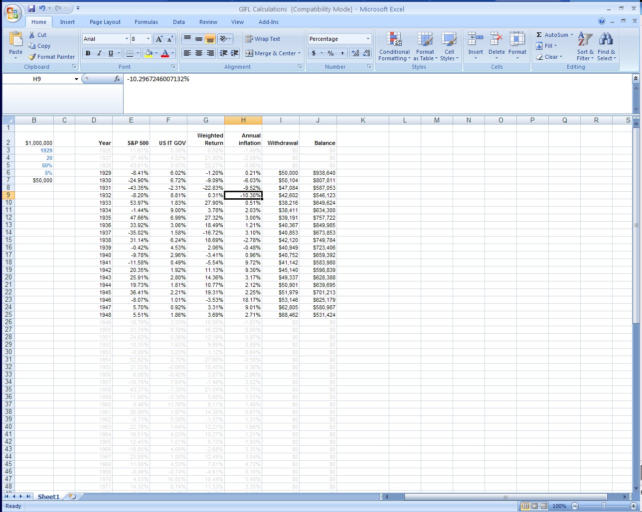
Task: Toggle Italic formatting
Action: click(99, 53)
